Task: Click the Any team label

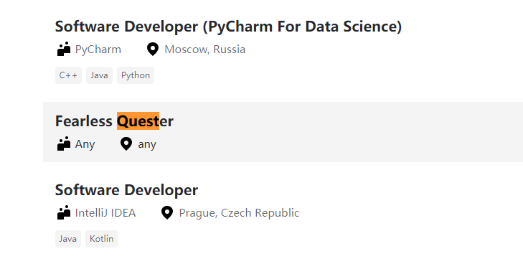Action: [85, 144]
